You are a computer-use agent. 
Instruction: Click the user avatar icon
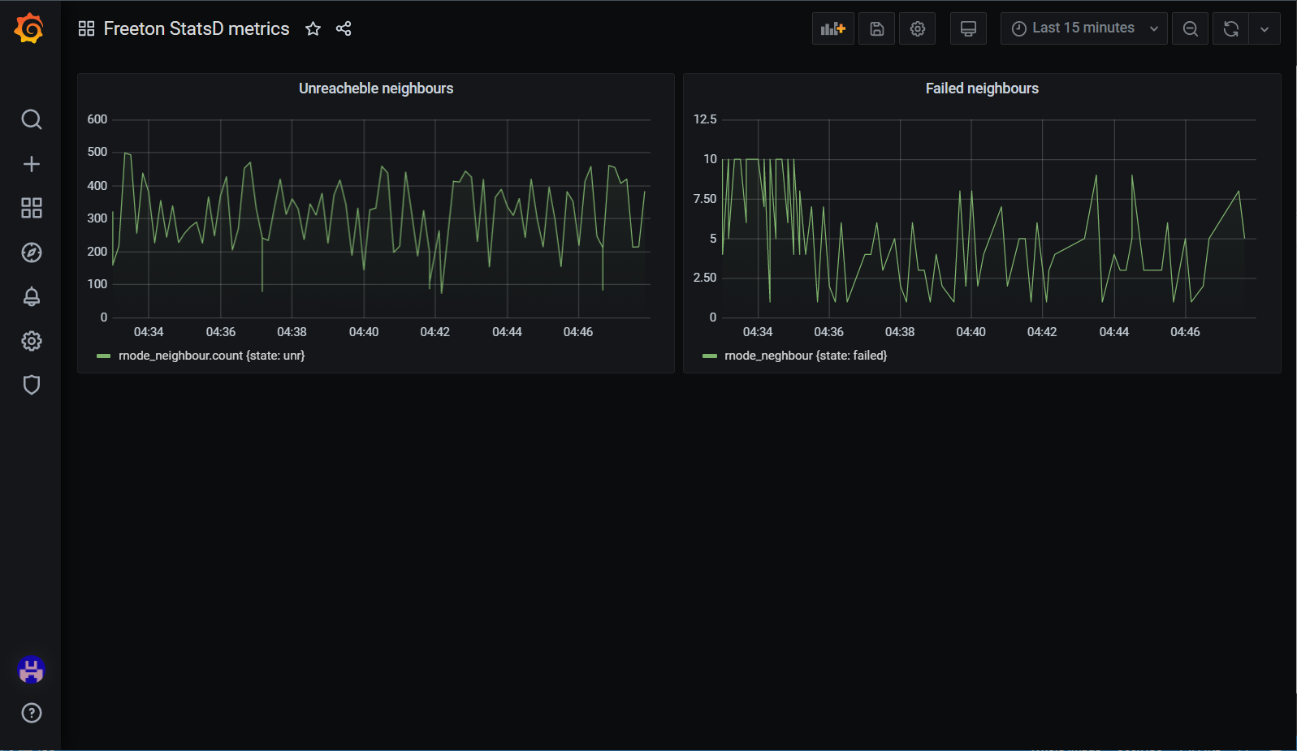click(x=31, y=670)
